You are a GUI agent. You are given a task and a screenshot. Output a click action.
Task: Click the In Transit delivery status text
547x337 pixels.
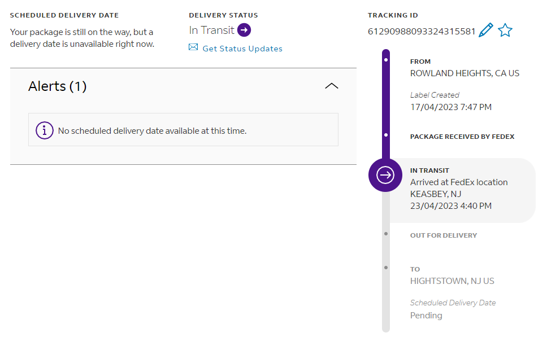211,30
